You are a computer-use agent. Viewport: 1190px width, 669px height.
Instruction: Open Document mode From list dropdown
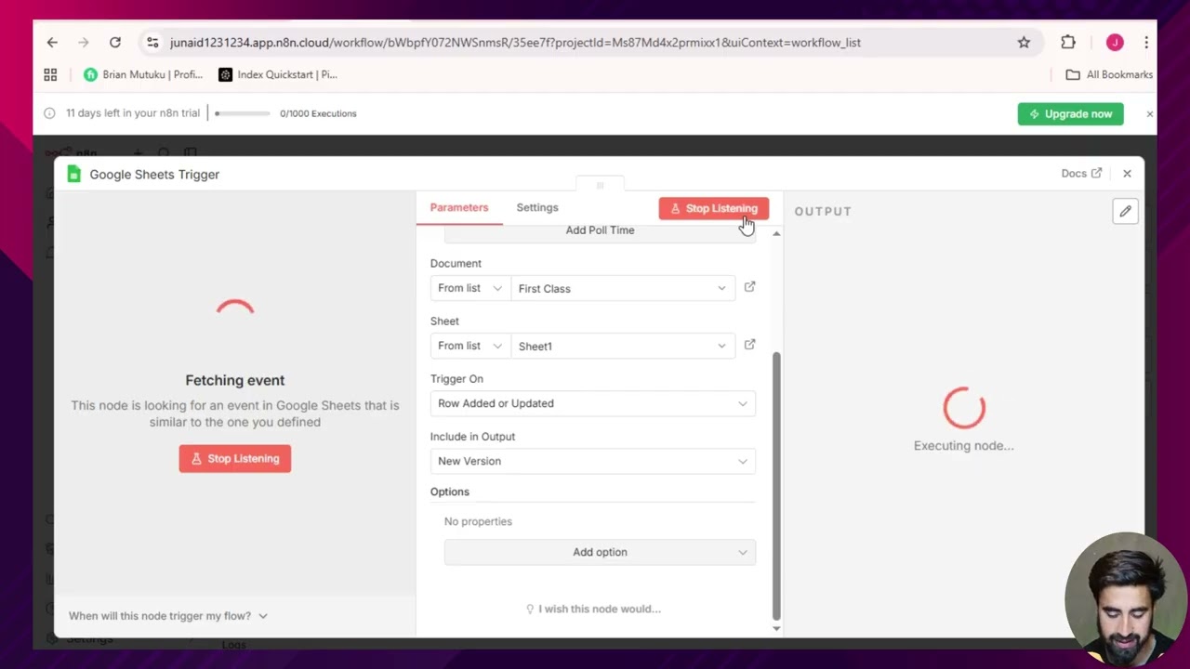click(x=469, y=288)
